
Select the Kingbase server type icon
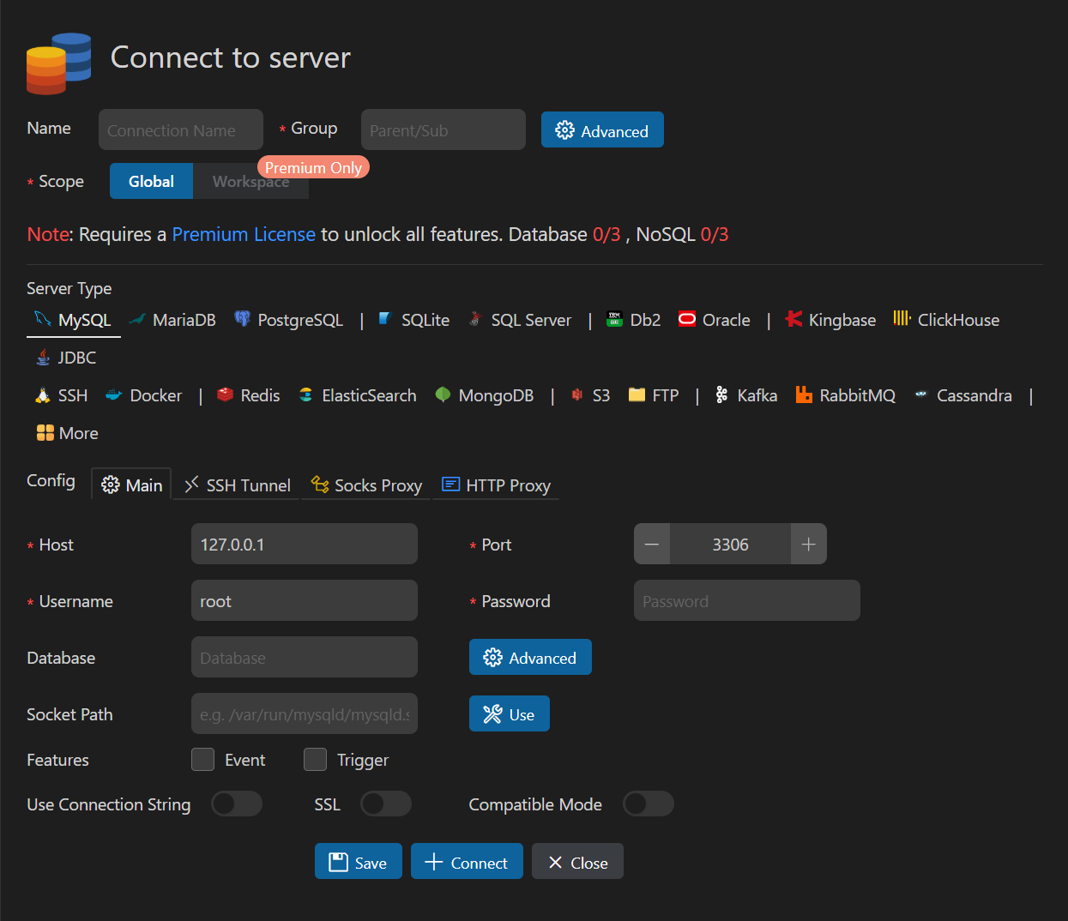[794, 319]
